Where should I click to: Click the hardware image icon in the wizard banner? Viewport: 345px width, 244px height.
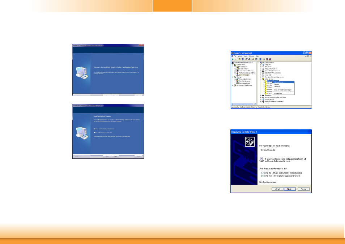pyautogui.click(x=250, y=142)
